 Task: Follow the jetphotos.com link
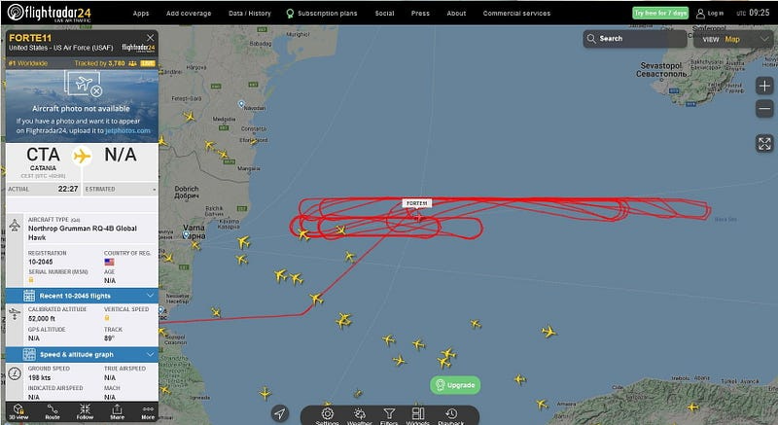tap(127, 130)
